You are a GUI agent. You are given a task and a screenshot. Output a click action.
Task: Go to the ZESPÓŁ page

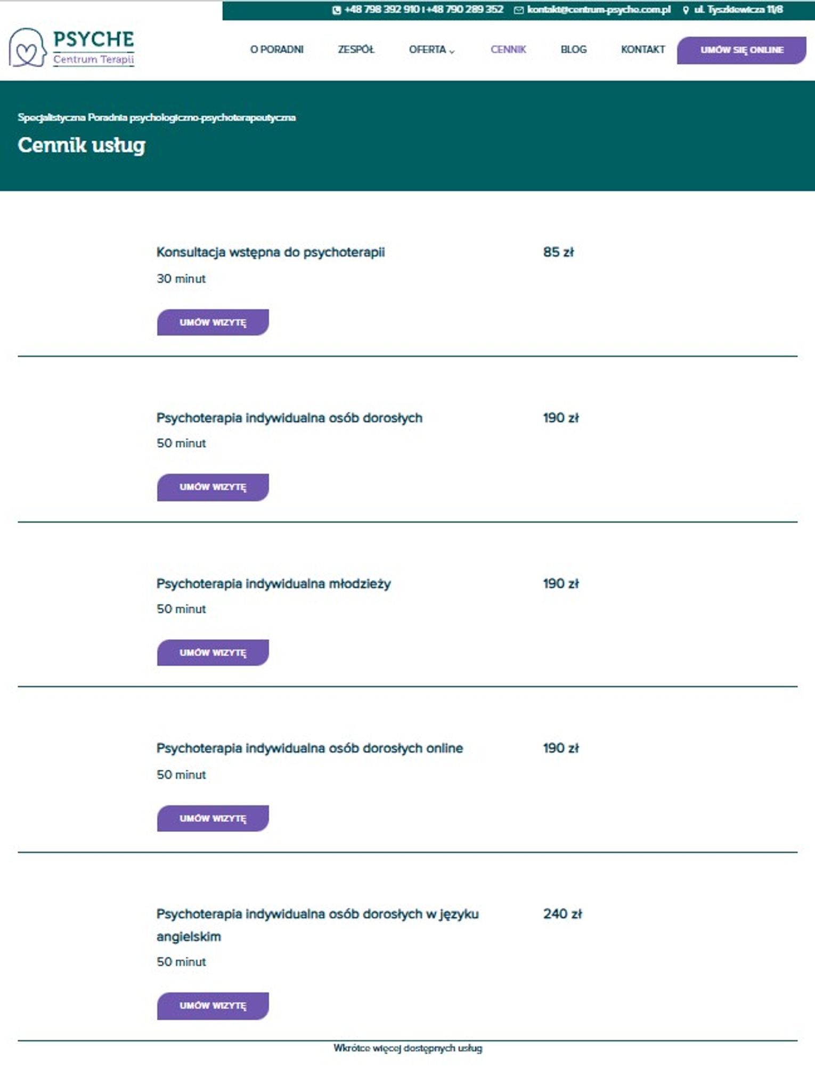coord(356,50)
